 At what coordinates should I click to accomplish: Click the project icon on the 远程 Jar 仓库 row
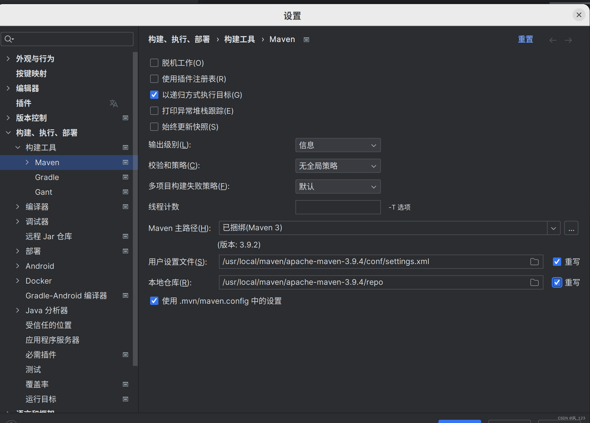coord(125,236)
